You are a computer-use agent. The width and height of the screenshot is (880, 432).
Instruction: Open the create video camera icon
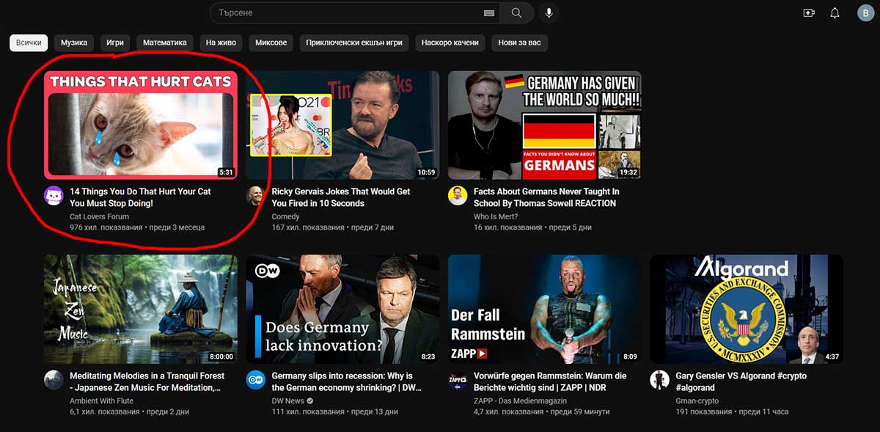[x=809, y=12]
